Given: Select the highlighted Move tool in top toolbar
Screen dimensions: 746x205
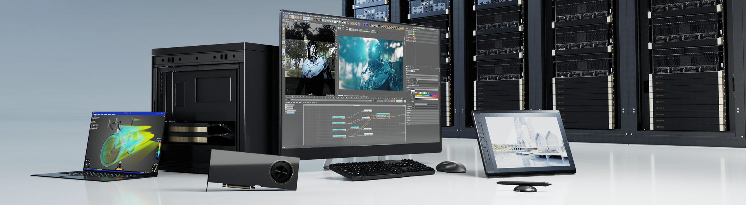Looking at the screenshot, I should coord(293,17).
